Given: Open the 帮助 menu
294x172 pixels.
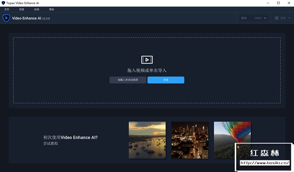Looking at the screenshot, I should [x=52, y=9].
